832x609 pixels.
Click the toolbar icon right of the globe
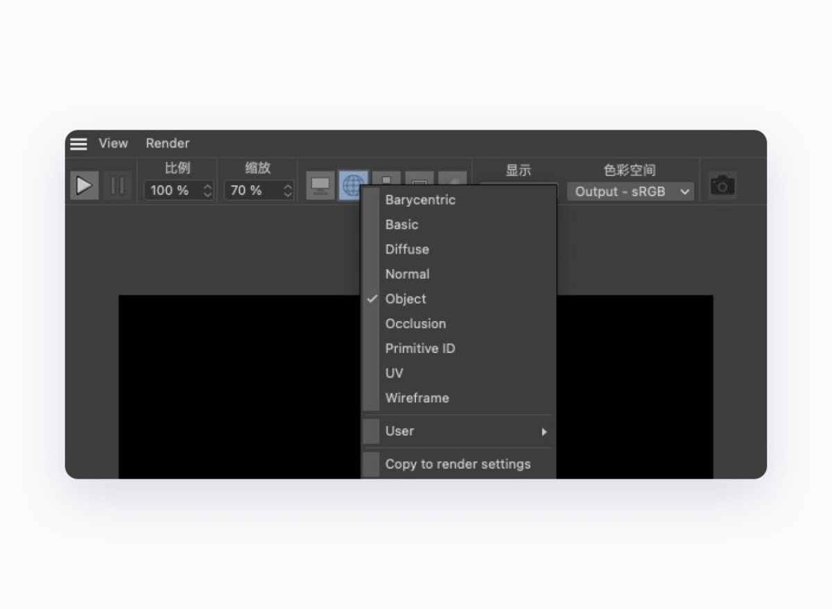coord(386,179)
